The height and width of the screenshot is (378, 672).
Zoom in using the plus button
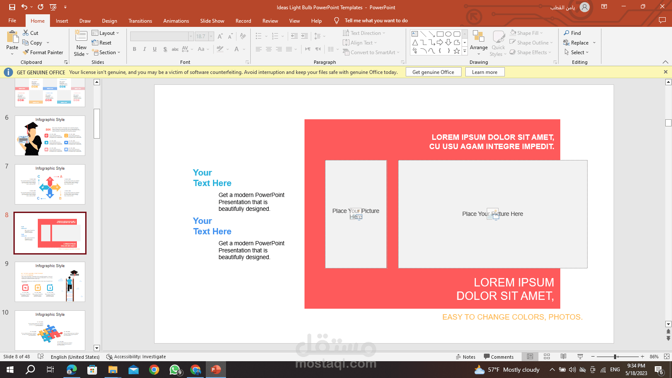coord(642,357)
